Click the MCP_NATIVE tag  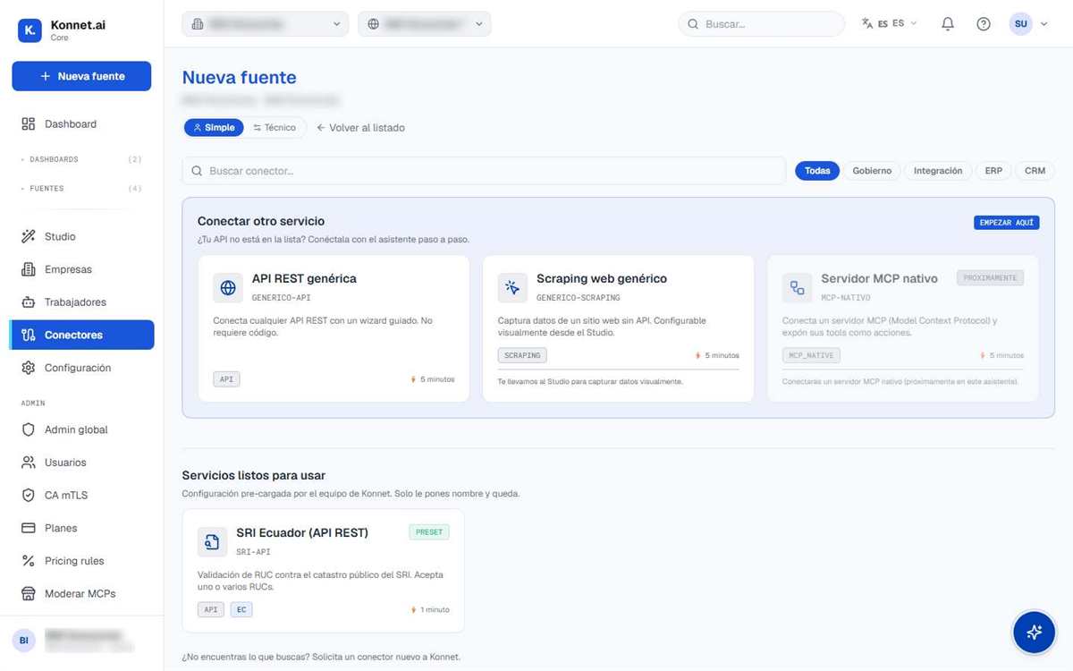(811, 355)
